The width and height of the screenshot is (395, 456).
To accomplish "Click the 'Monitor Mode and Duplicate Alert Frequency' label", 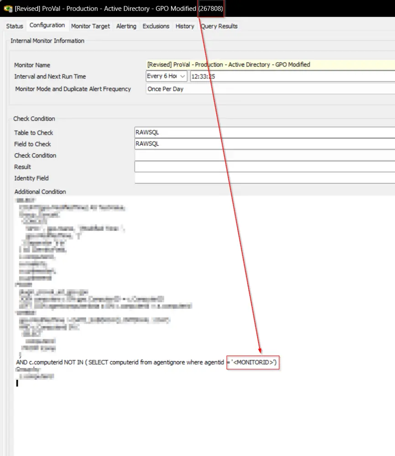I will [x=73, y=89].
